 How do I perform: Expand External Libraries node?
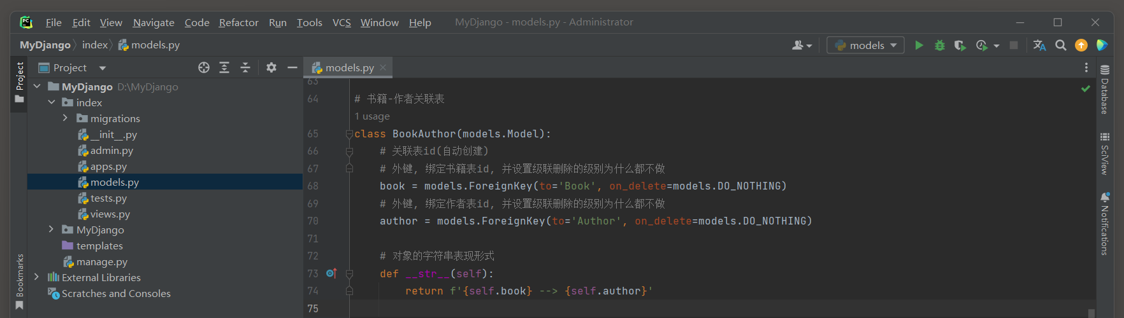(37, 277)
